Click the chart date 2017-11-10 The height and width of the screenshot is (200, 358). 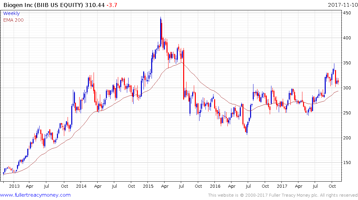343,5
